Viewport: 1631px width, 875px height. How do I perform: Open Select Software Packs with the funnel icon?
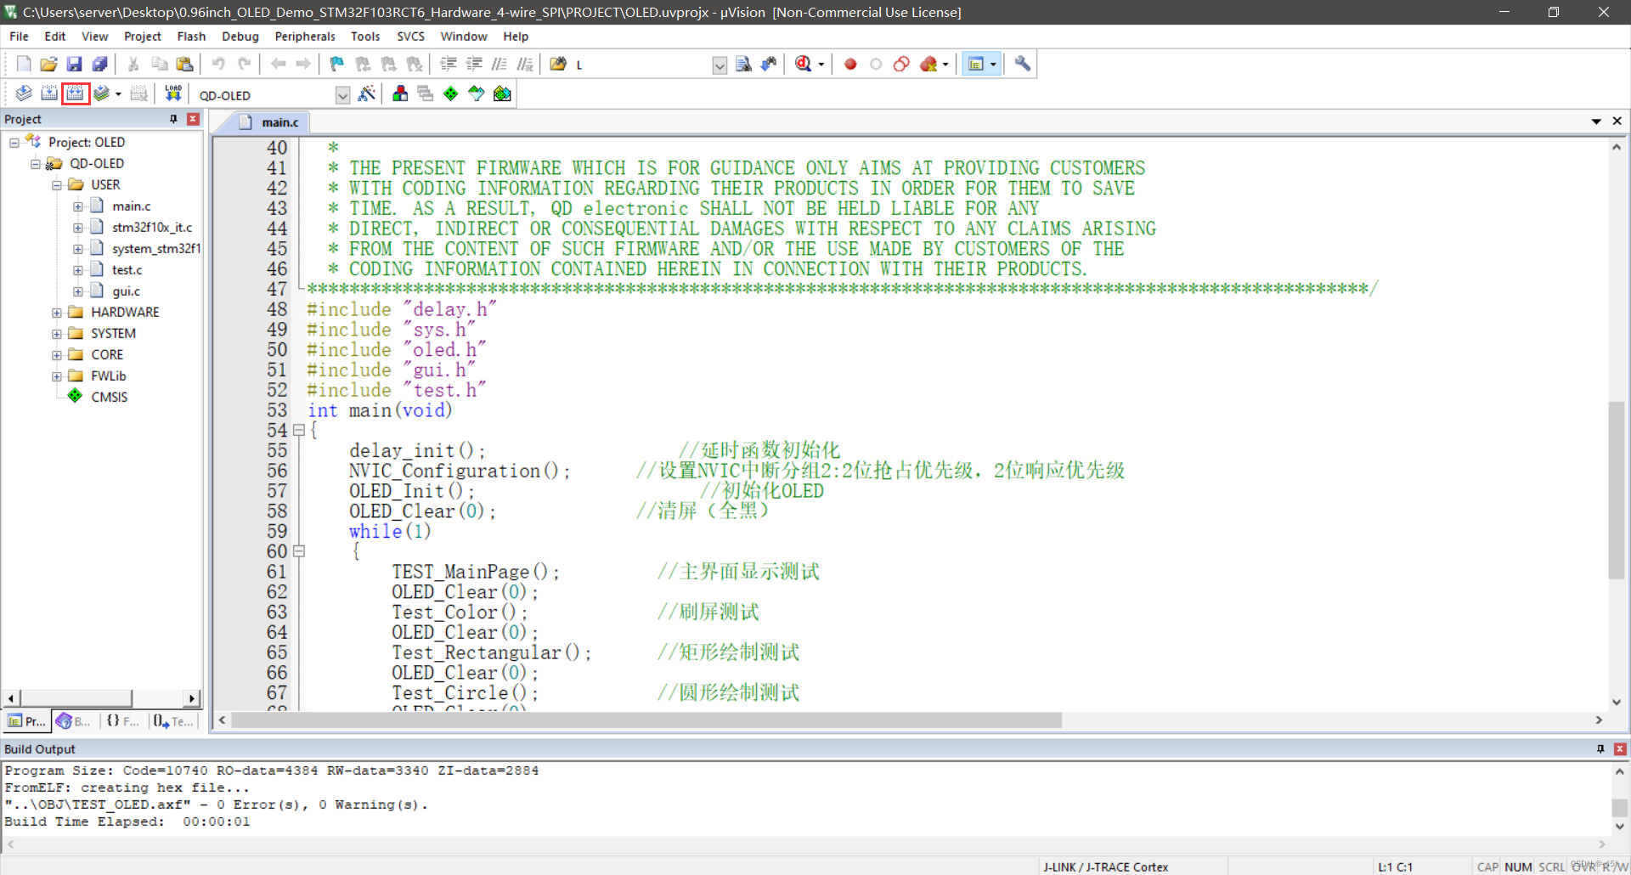coord(477,93)
